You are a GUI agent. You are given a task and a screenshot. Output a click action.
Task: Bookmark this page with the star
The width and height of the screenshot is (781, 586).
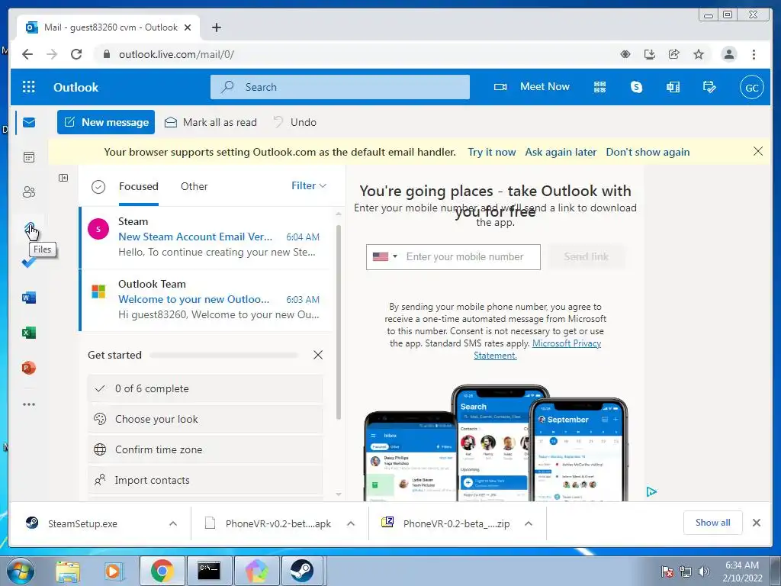699,54
